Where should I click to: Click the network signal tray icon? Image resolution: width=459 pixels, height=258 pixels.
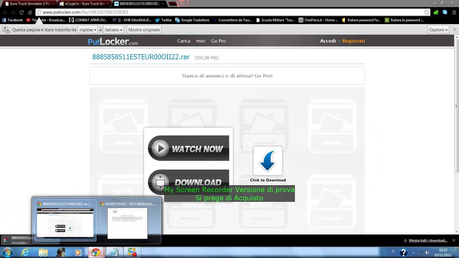coord(420,252)
